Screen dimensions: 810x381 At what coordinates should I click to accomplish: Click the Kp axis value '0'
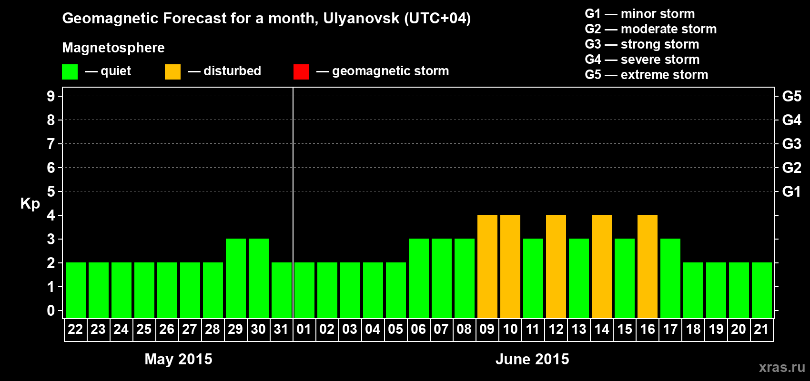(x=51, y=311)
